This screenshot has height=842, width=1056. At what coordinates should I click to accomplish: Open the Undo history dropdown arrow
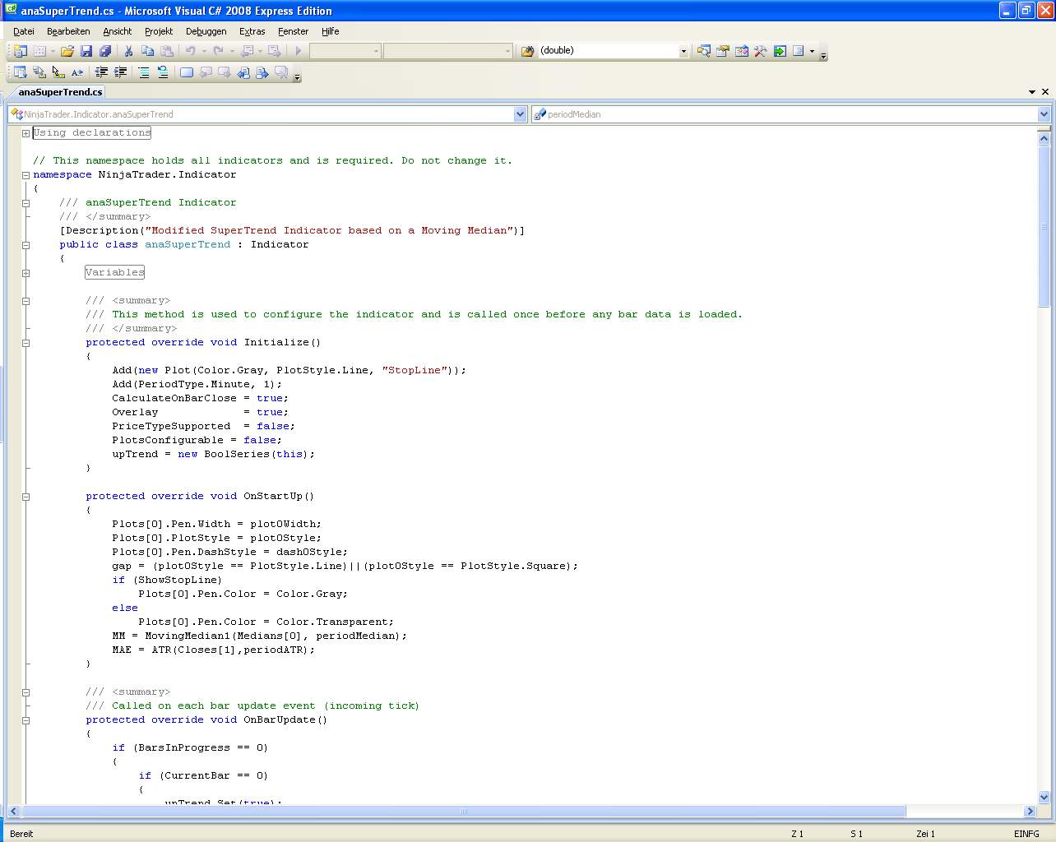point(205,51)
